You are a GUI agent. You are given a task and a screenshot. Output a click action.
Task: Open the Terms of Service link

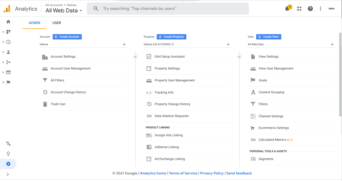(x=183, y=173)
